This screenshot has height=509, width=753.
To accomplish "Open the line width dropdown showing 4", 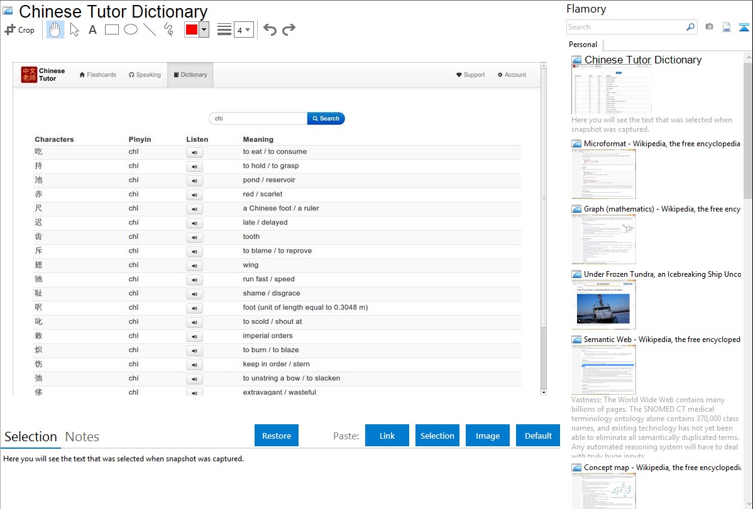I will 244,29.
